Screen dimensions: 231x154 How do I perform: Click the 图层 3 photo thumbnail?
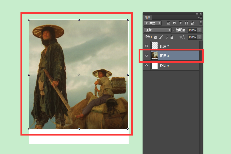[x=155, y=56]
